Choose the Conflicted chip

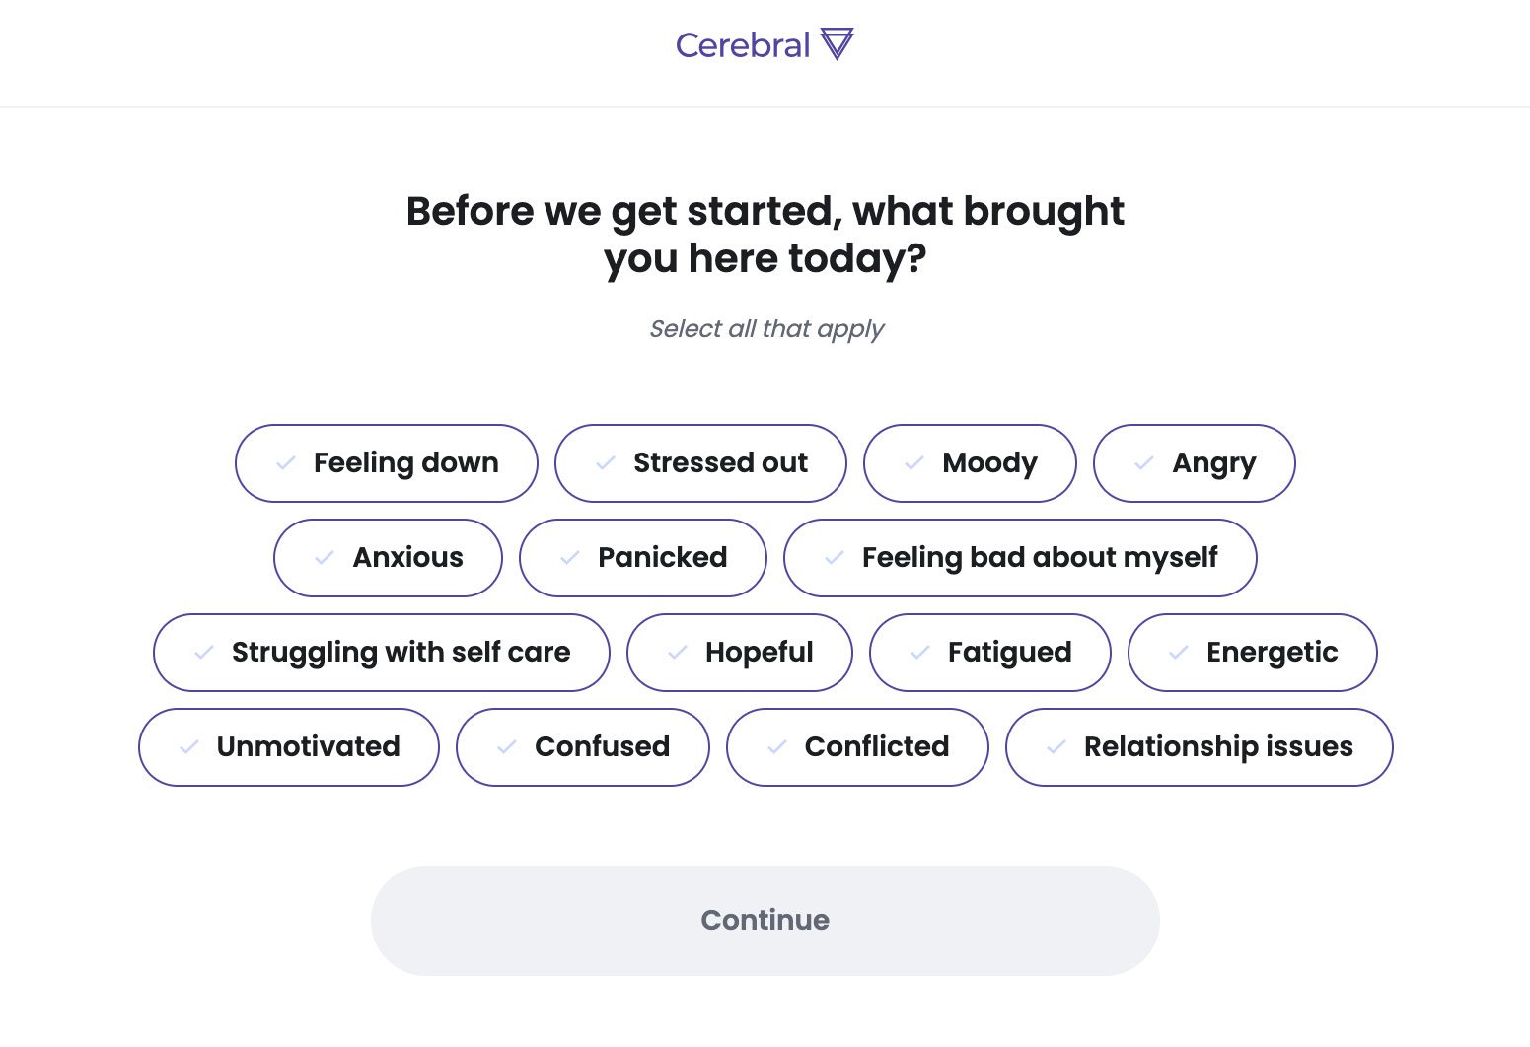(x=857, y=747)
